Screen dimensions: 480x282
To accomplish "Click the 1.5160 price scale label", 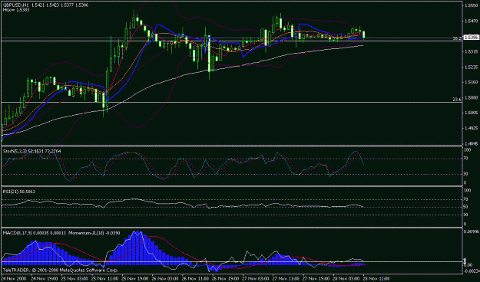I will point(471,82).
